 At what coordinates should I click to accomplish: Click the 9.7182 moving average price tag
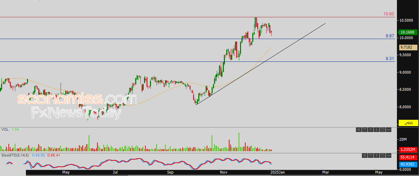(408, 47)
